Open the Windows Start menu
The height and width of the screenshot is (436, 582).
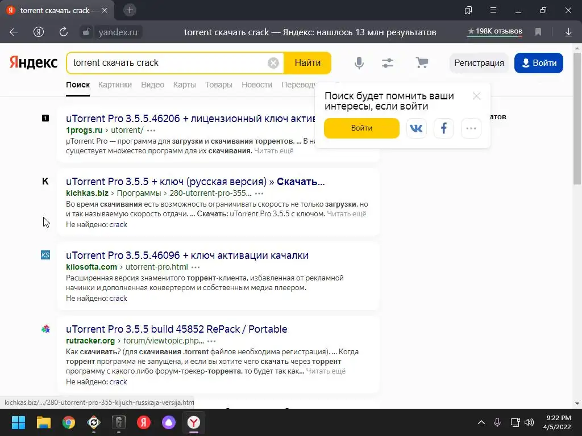(18, 422)
